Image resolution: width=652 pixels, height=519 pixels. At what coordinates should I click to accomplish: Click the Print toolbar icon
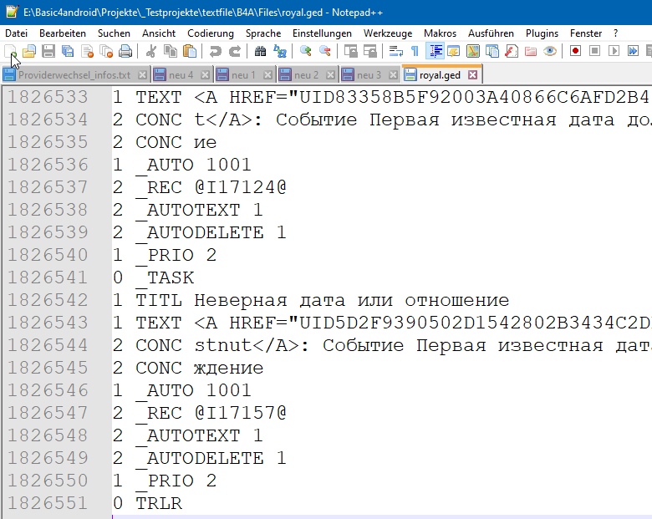[125, 51]
